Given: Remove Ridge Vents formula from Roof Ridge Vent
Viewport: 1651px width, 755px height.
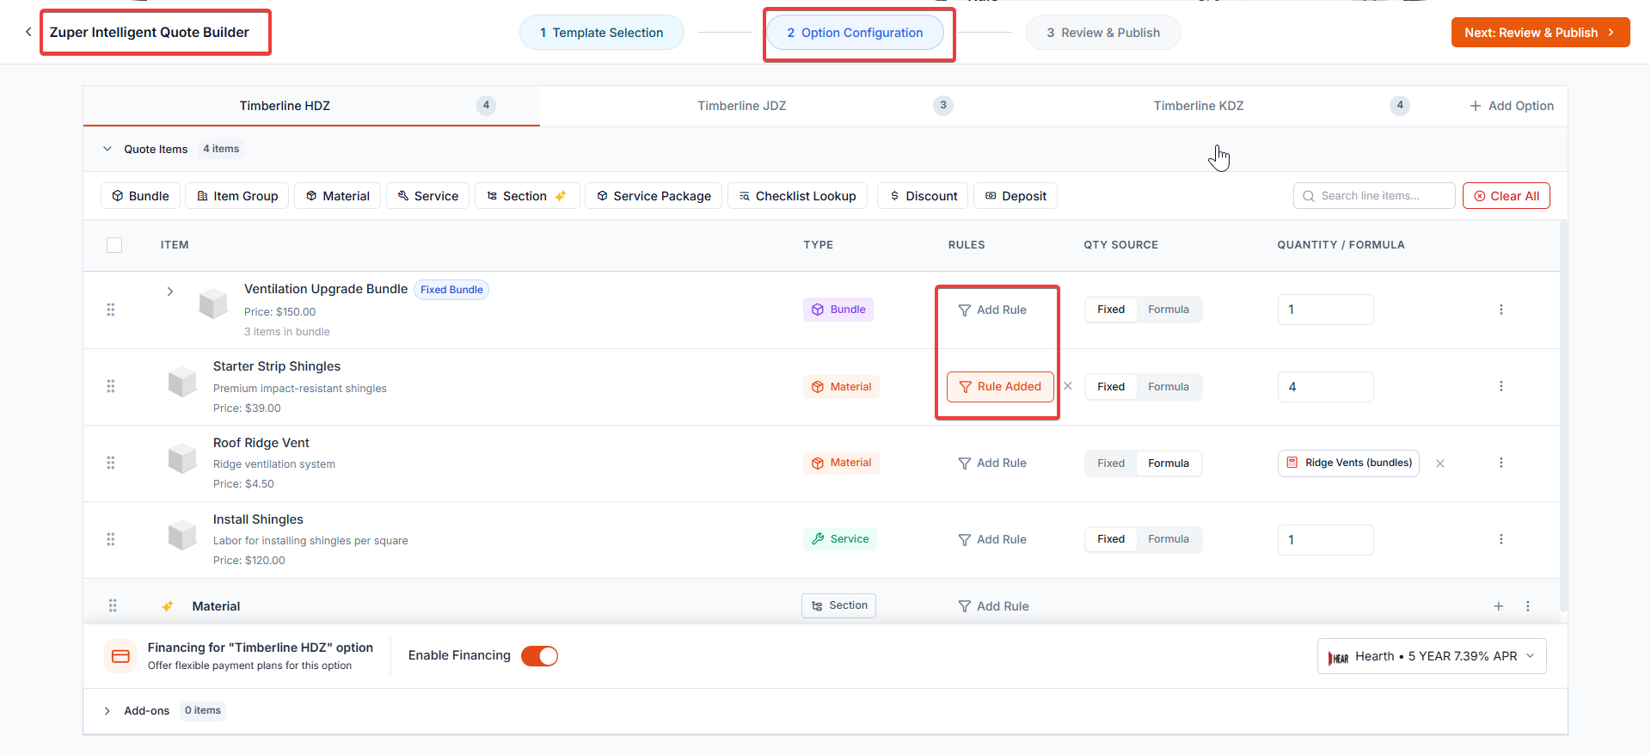Looking at the screenshot, I should (x=1440, y=463).
